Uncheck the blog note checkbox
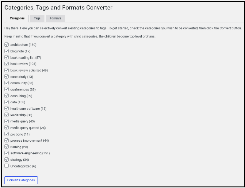The width and height of the screenshot is (245, 188). [6, 51]
